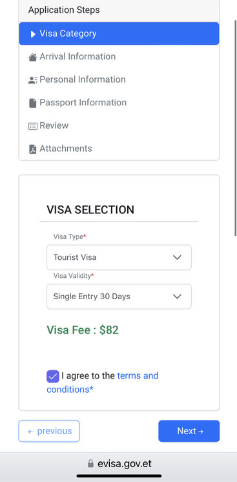Open the terms and conditions link

[103, 382]
